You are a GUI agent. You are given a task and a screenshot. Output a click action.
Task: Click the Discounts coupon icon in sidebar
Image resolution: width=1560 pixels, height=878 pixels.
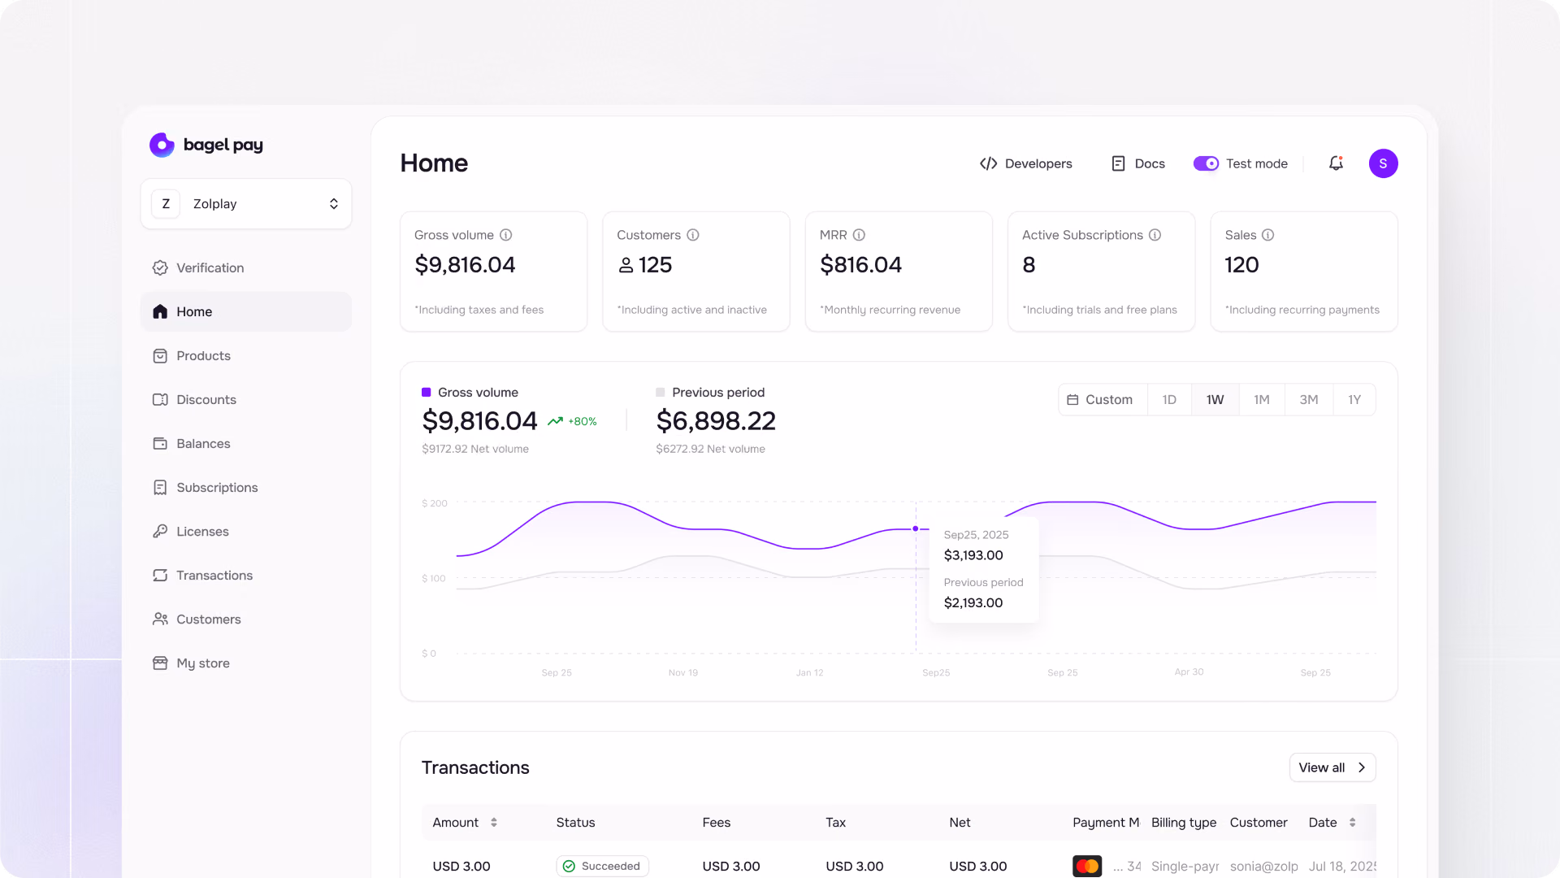160,399
